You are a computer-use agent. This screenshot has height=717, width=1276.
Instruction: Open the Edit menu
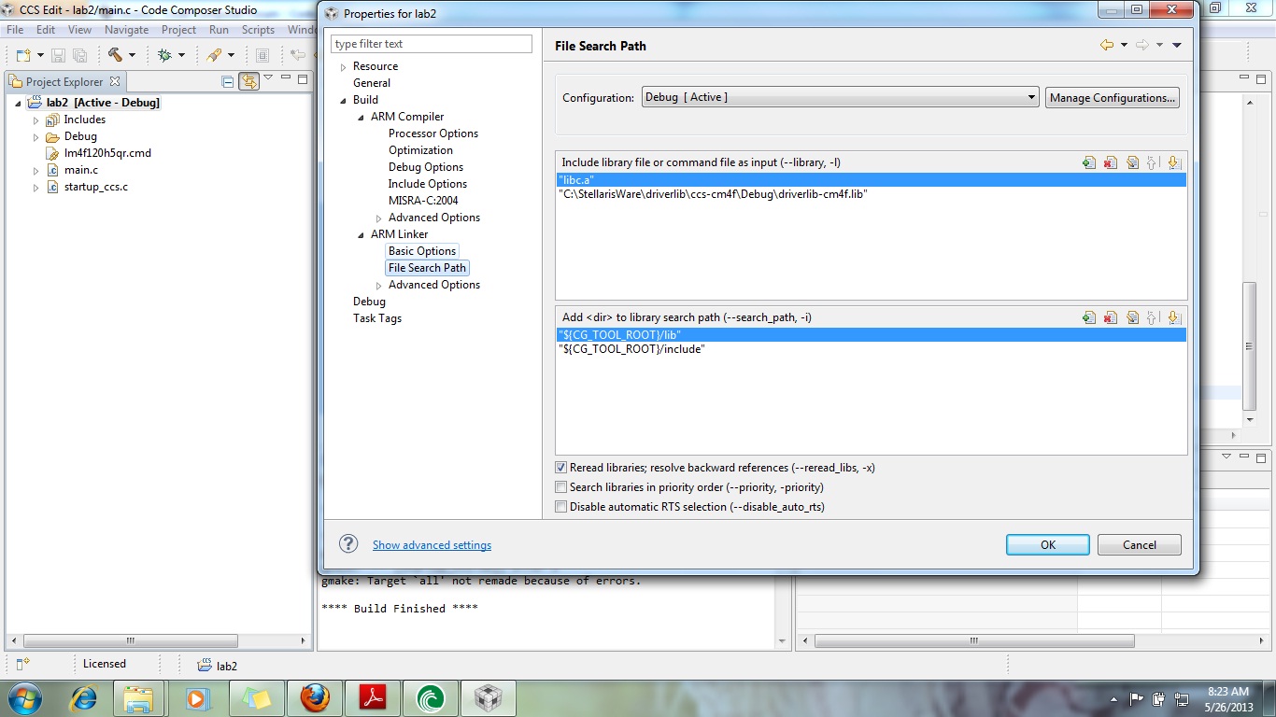(46, 30)
